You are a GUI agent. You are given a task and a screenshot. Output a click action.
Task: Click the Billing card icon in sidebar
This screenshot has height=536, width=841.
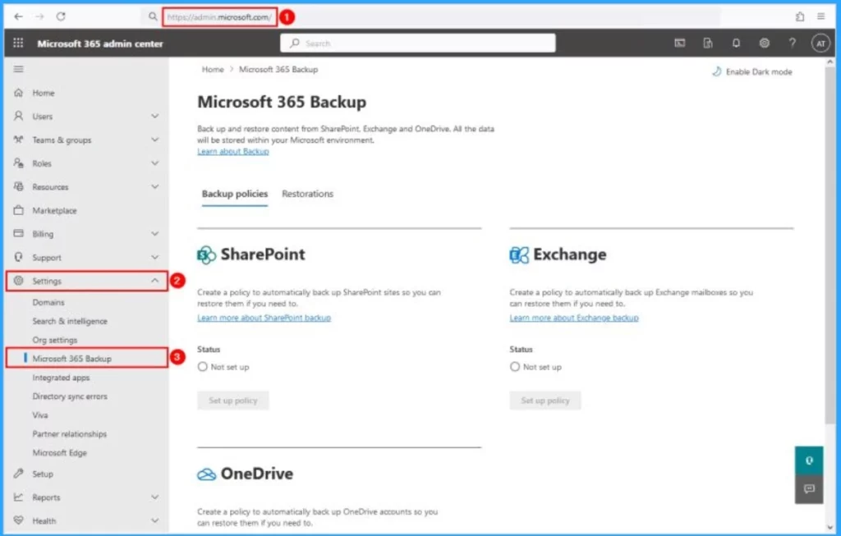18,233
